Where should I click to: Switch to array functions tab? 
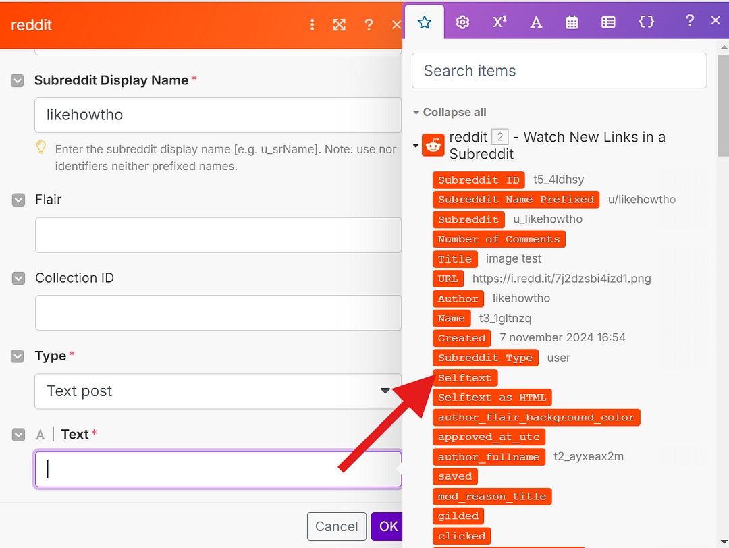(608, 22)
